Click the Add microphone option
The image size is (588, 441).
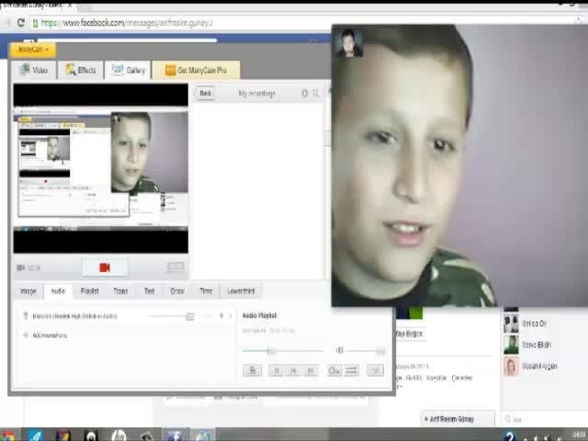pos(46,335)
